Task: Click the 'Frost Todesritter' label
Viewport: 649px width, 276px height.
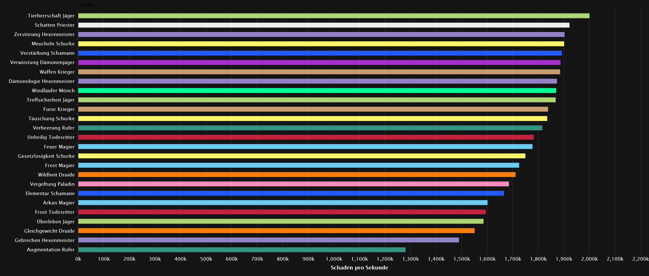Action: point(55,212)
